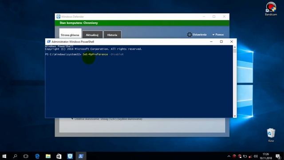Expand the Pomoc dropdown in Defender

[x=218, y=35]
